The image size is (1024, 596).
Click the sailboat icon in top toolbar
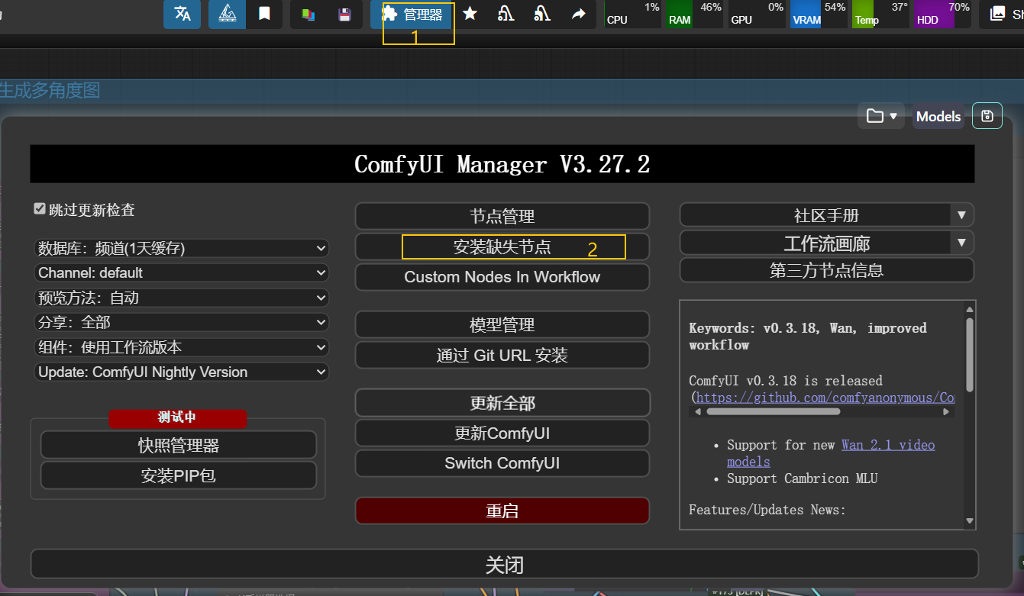227,14
